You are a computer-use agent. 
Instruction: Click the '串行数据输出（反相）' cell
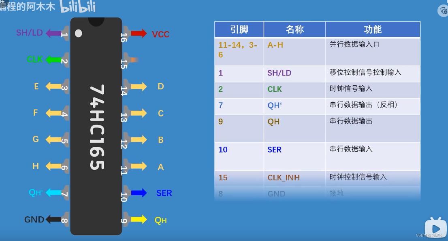pos(373,106)
